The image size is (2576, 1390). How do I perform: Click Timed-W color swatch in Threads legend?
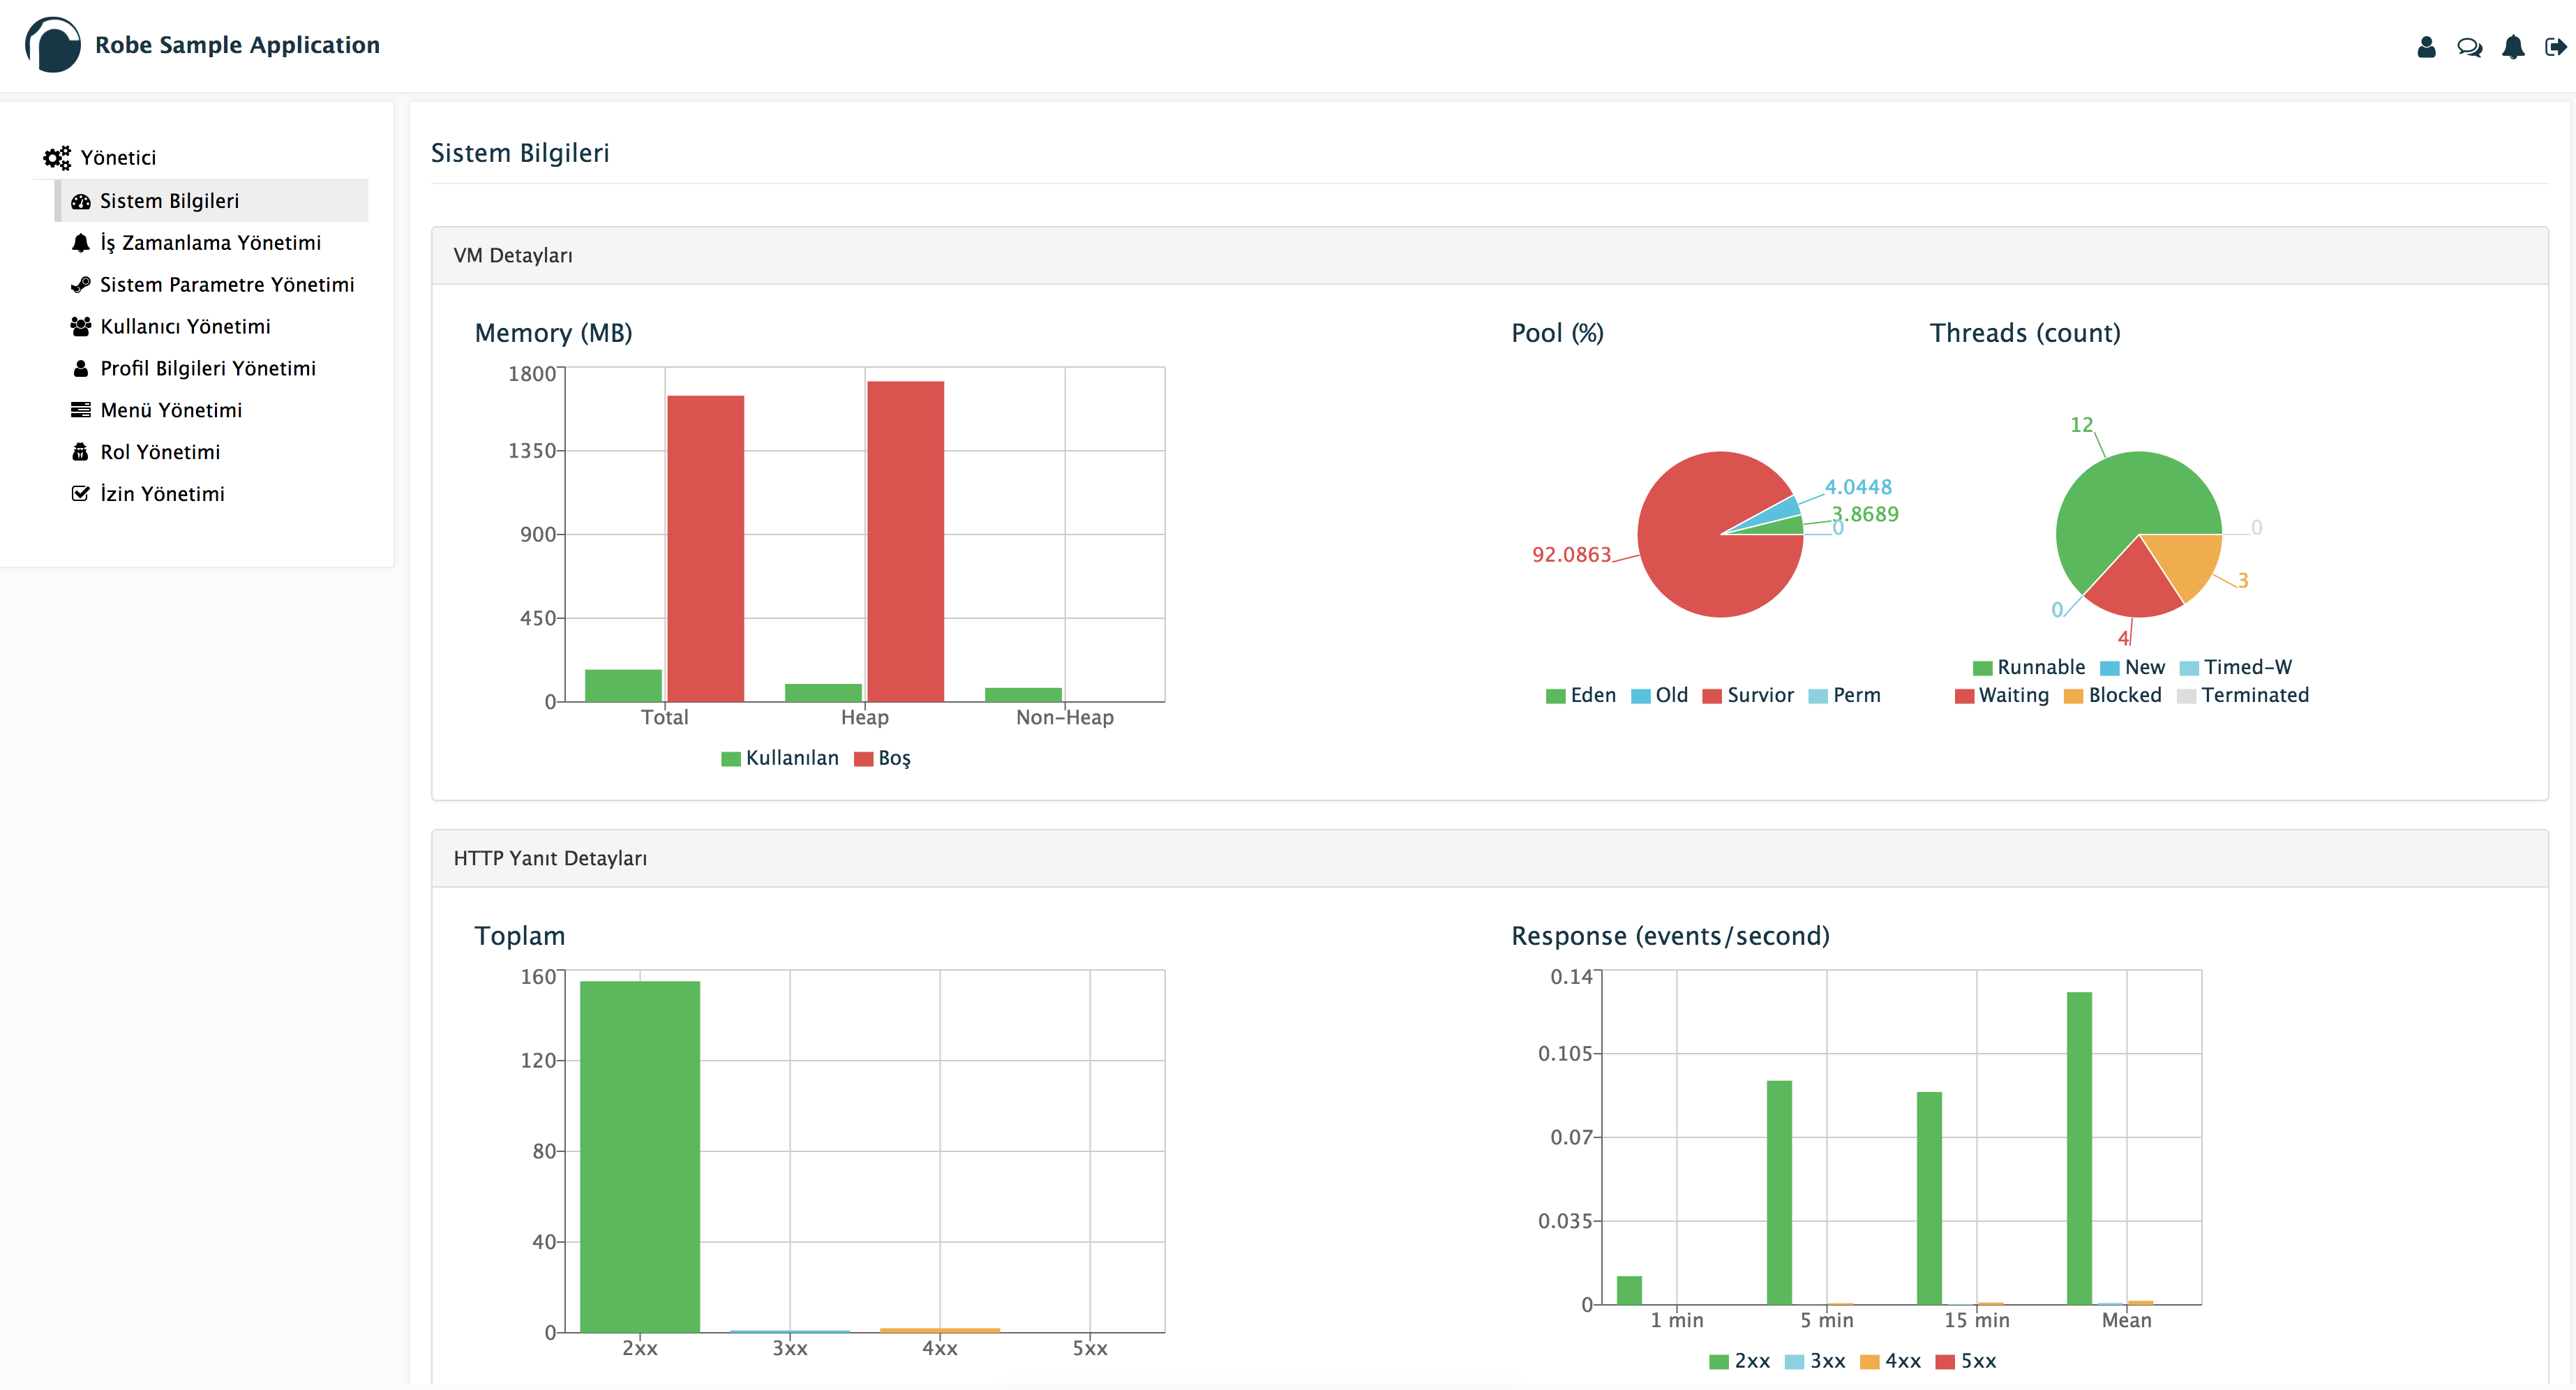(x=2189, y=669)
